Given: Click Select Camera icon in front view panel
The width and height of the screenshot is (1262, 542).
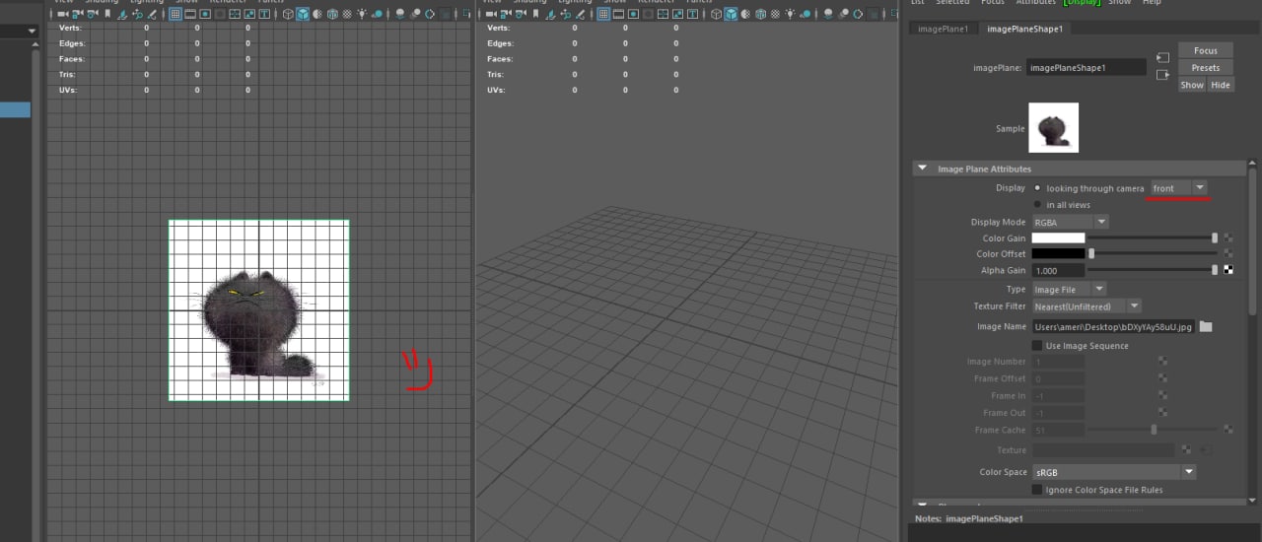Looking at the screenshot, I should 62,14.
